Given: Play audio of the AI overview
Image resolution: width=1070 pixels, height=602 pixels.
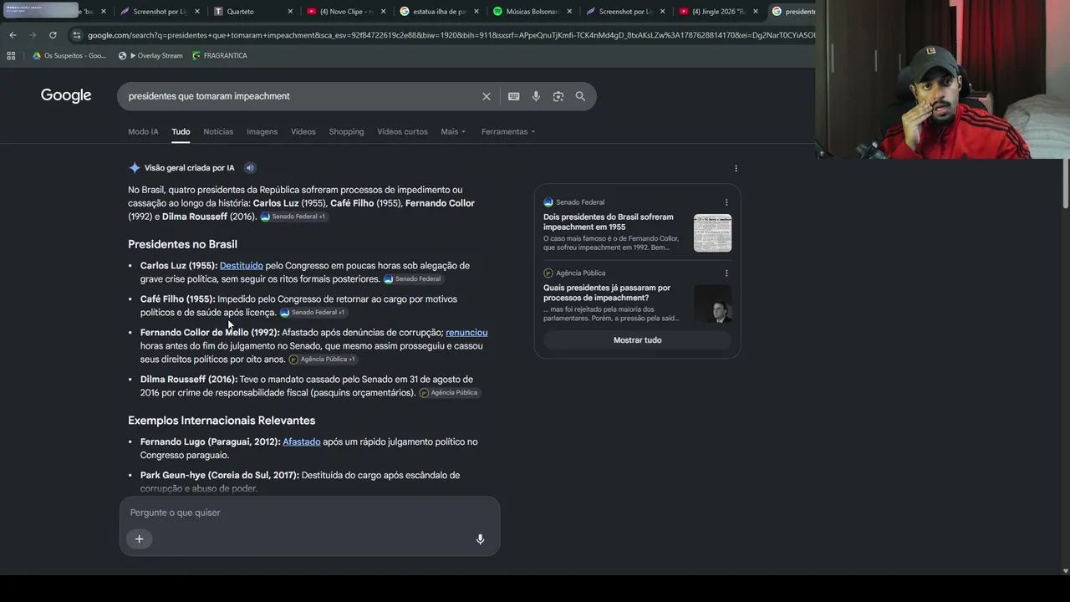Looking at the screenshot, I should pyautogui.click(x=250, y=168).
